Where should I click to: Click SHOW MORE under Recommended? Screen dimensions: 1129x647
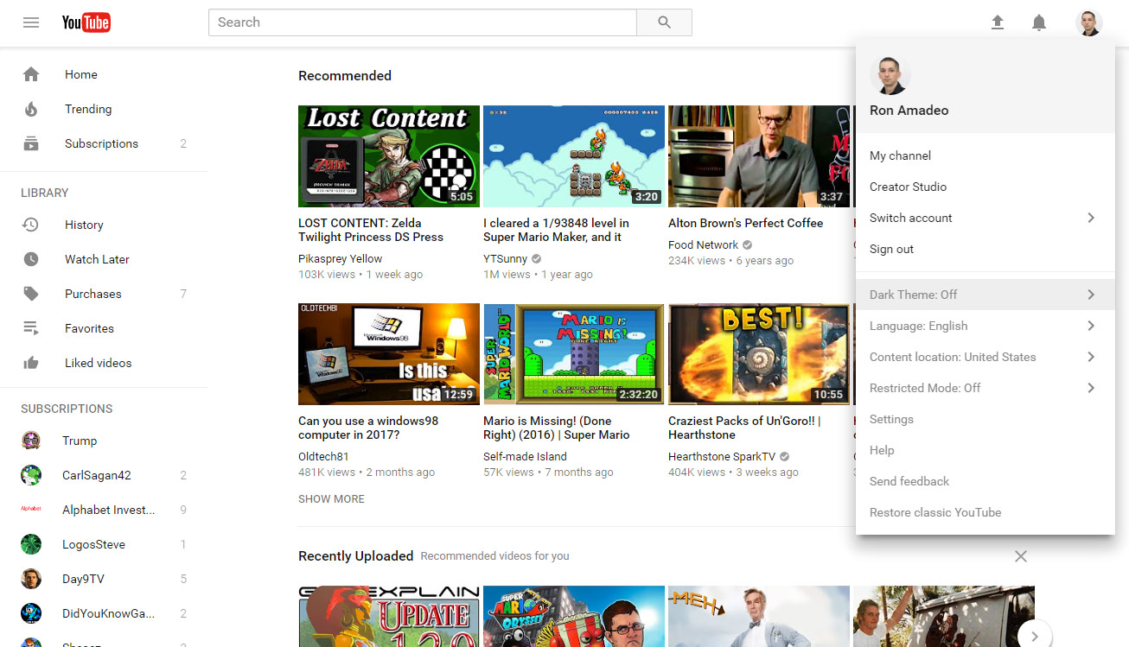pos(331,499)
